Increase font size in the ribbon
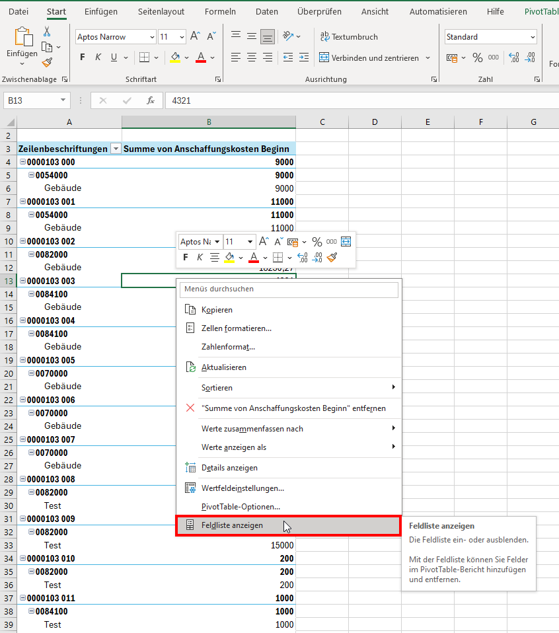This screenshot has height=633, width=559. pos(195,37)
